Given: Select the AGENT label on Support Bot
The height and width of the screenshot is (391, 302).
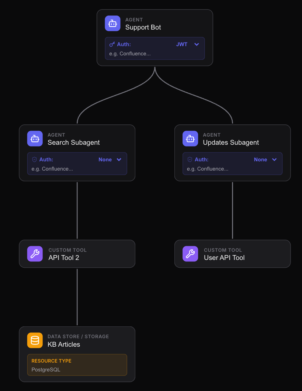Looking at the screenshot, I should click(134, 20).
